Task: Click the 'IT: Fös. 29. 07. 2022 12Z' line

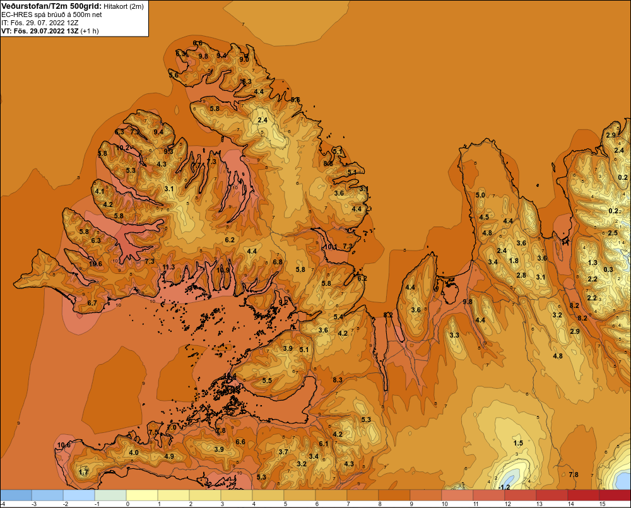Action: coord(40,23)
